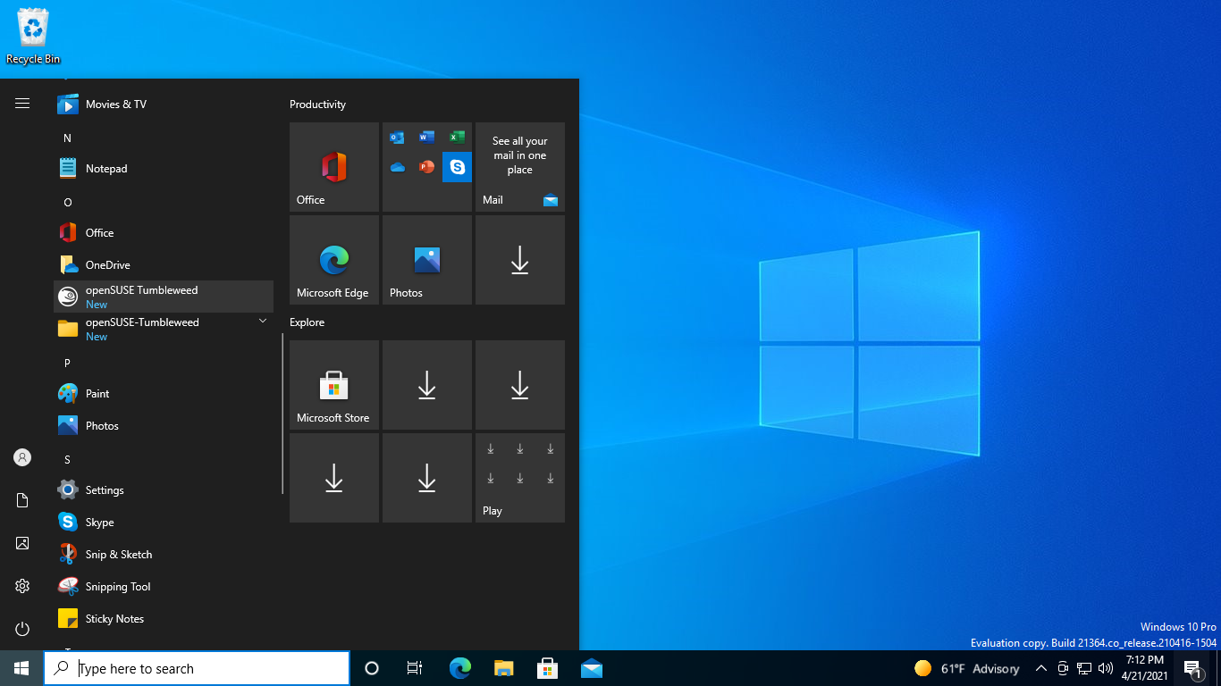Open the Photos tile
Image resolution: width=1221 pixels, height=686 pixels.
click(x=427, y=260)
